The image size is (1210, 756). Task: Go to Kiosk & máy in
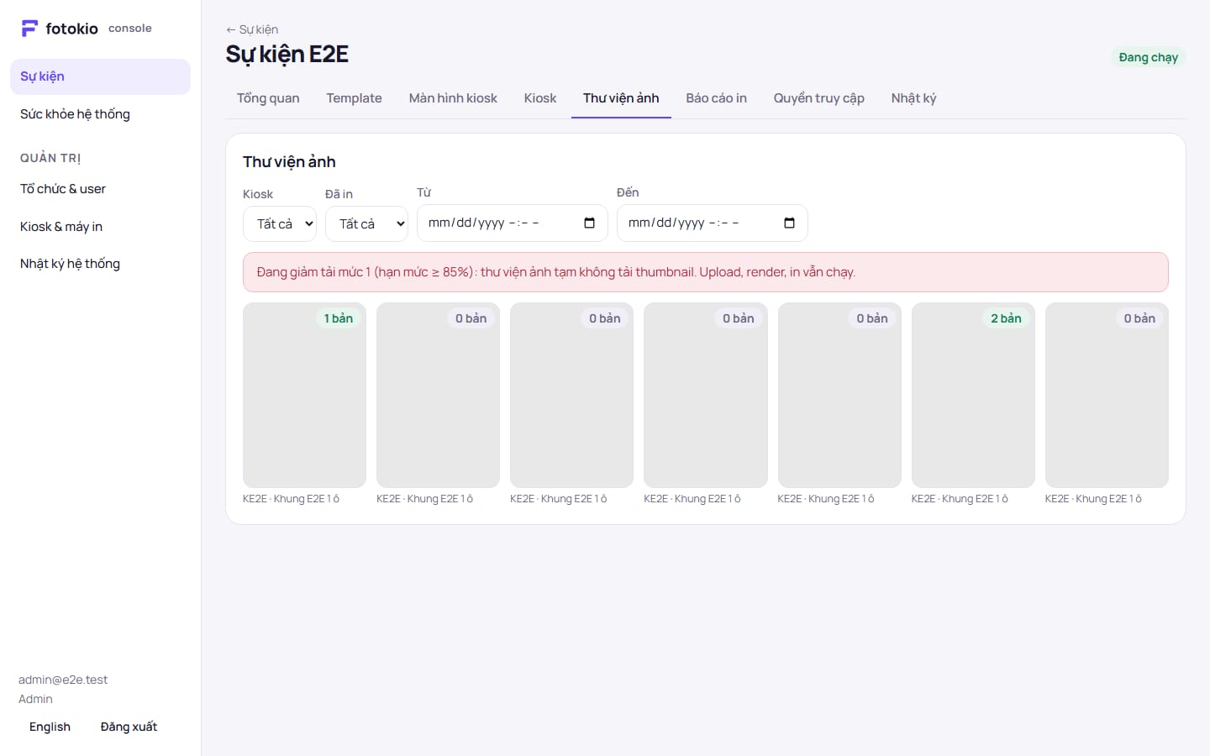[x=100, y=227]
